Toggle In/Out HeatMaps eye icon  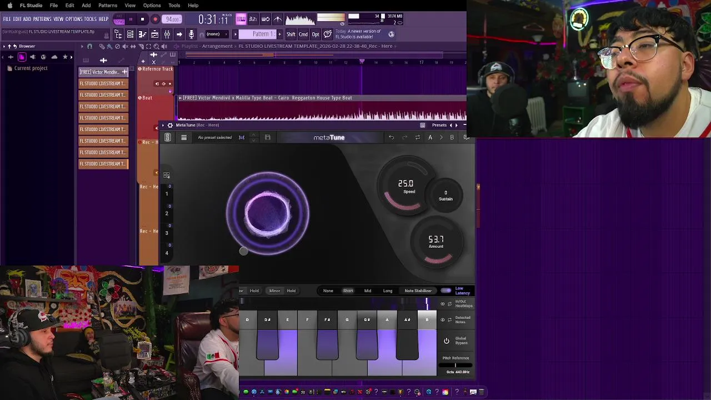pos(443,304)
